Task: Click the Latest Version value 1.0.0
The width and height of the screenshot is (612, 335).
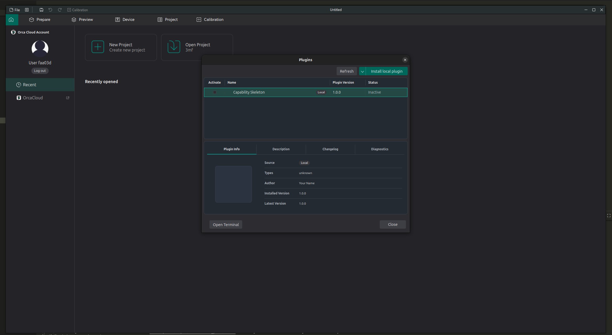Action: coord(302,204)
